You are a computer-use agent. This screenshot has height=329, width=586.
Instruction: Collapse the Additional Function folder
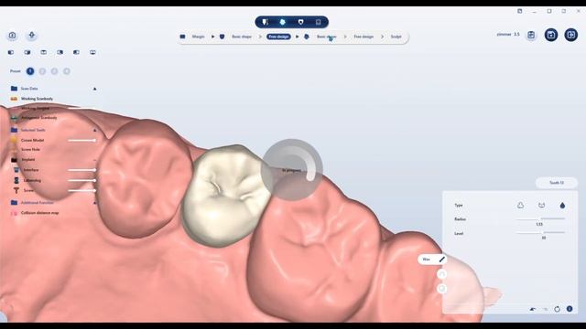94,203
